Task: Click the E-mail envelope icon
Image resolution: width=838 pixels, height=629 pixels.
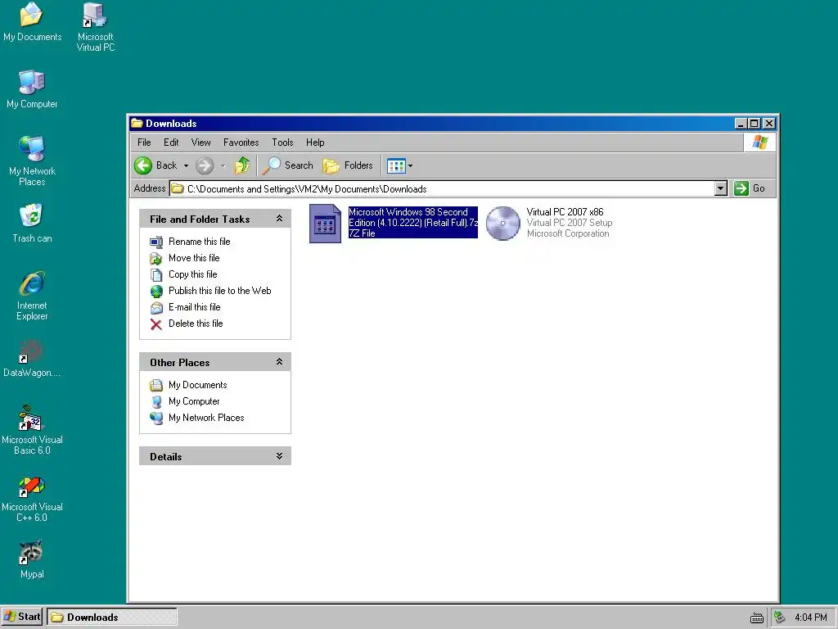Action: click(156, 308)
